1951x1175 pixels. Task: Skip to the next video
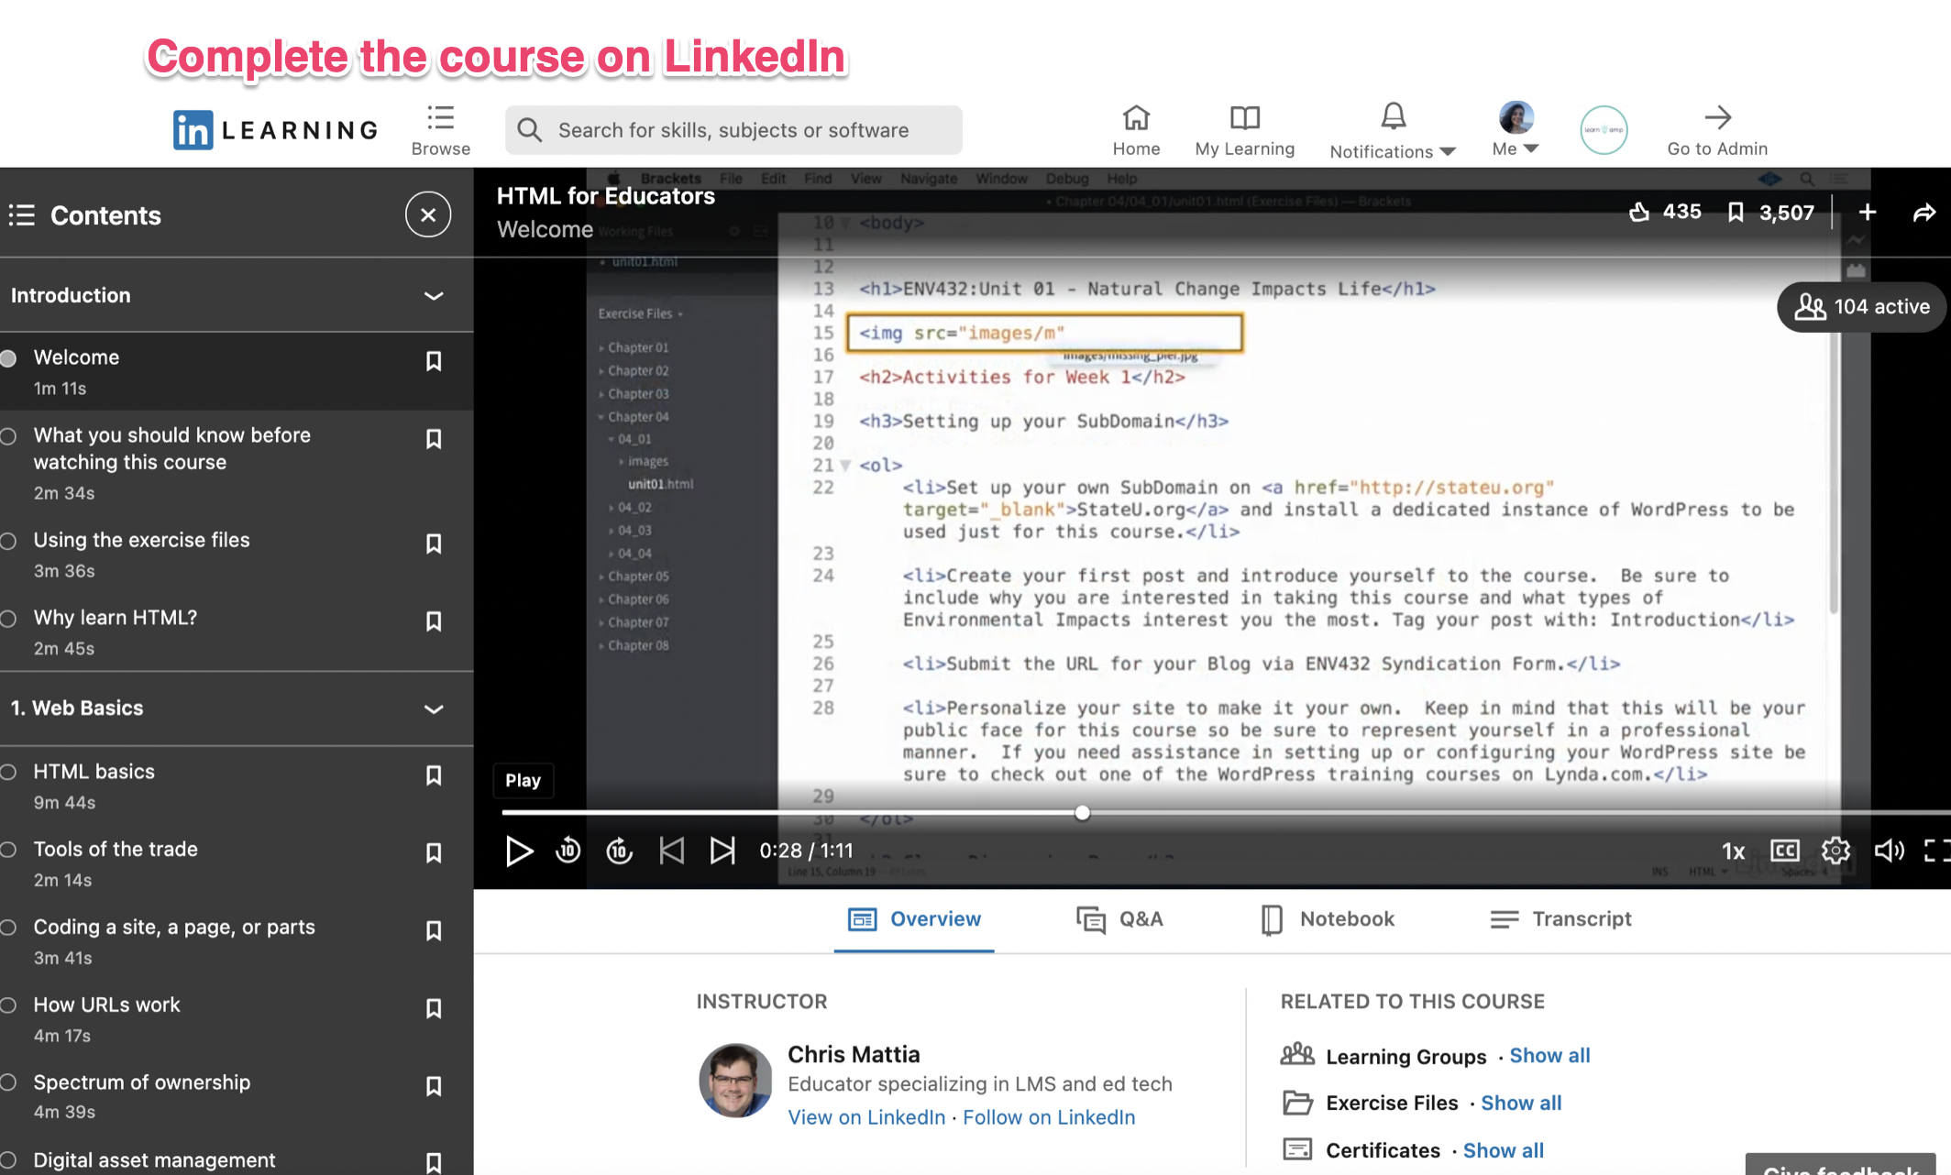(722, 851)
